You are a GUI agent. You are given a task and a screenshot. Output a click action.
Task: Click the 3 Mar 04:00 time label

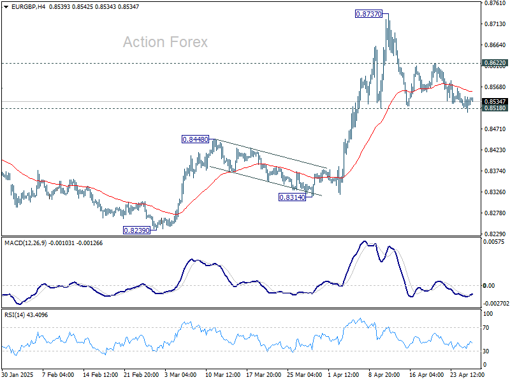[x=180, y=375]
